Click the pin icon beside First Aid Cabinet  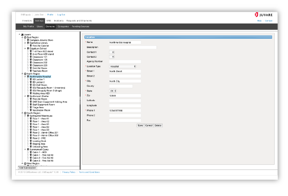point(31,45)
